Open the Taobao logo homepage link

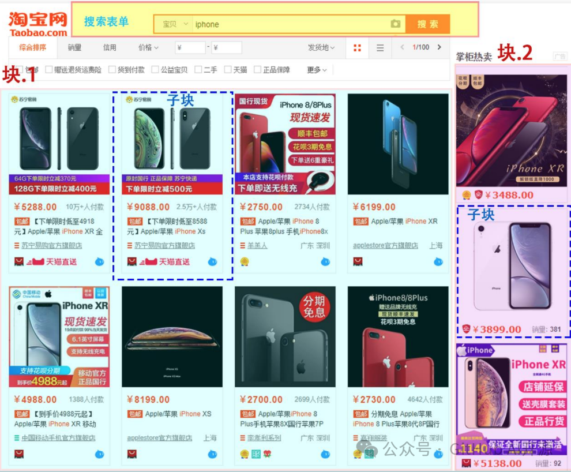tap(38, 24)
